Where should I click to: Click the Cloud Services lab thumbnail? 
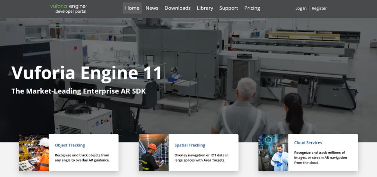[x=273, y=153]
